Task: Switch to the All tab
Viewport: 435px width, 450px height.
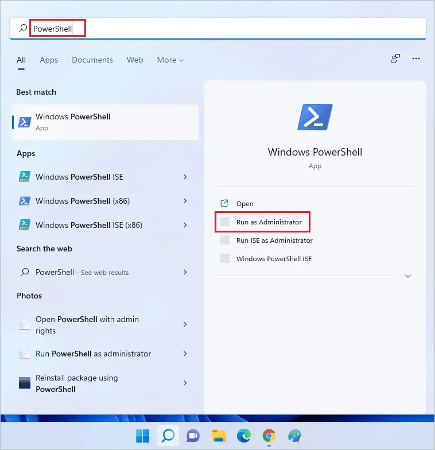Action: click(21, 60)
